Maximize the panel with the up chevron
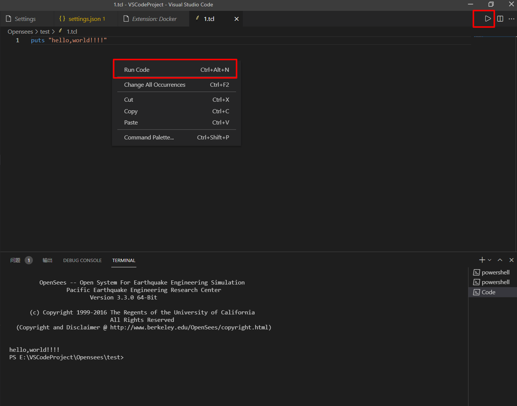This screenshot has height=406, width=517. click(x=500, y=260)
